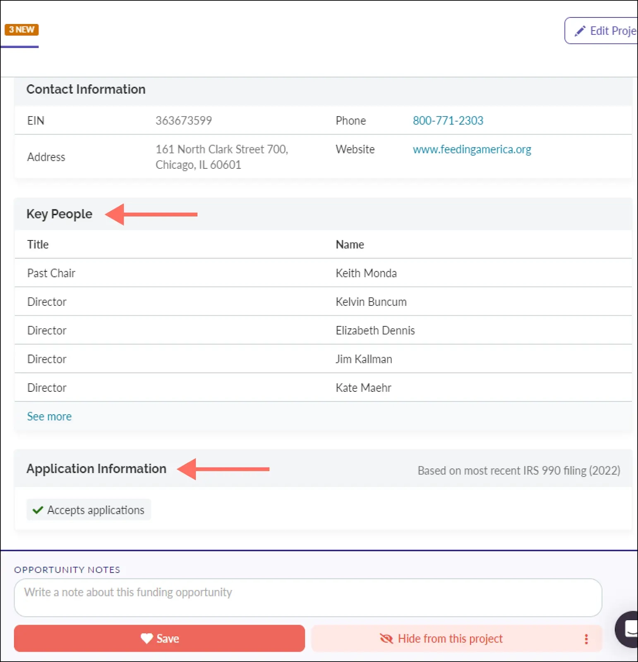The image size is (638, 662).
Task: Click the IRS 990 filing (2022) note
Action: (x=519, y=470)
